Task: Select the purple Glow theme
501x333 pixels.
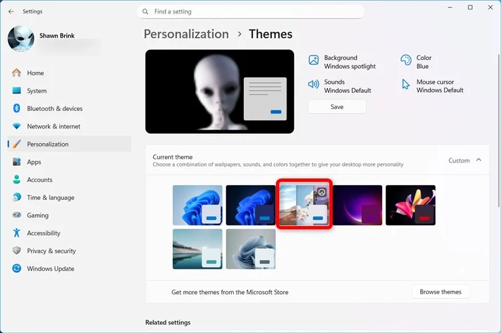Action: (357, 205)
